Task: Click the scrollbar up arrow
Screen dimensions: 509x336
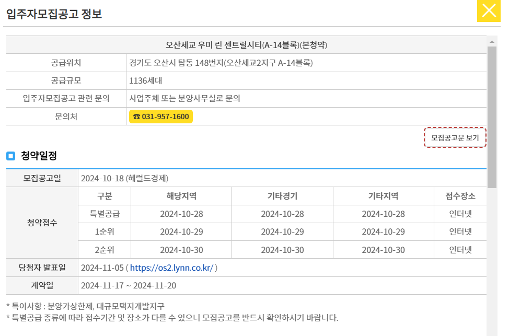Action: (x=492, y=42)
